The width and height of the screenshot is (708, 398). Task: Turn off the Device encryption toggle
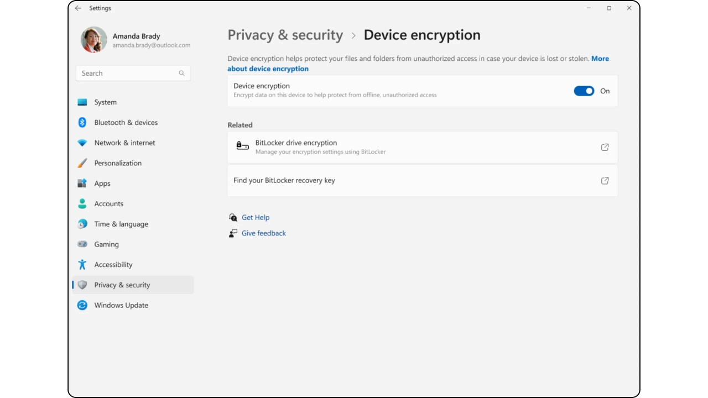point(584,91)
